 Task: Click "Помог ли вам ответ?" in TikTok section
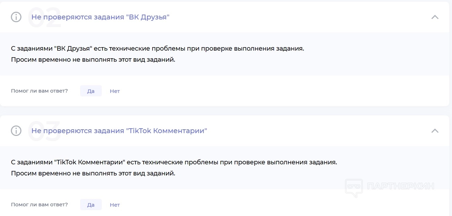[x=39, y=205]
